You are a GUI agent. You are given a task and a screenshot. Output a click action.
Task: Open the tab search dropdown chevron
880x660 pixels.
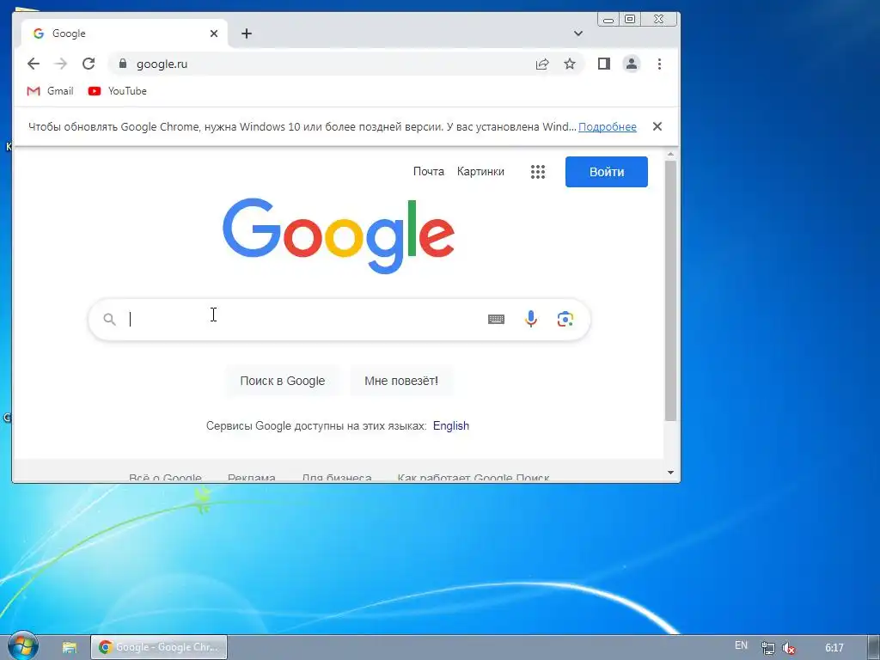tap(578, 34)
